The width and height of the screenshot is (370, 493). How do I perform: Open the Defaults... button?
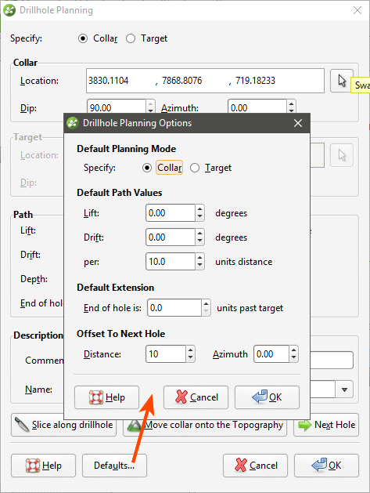114,466
